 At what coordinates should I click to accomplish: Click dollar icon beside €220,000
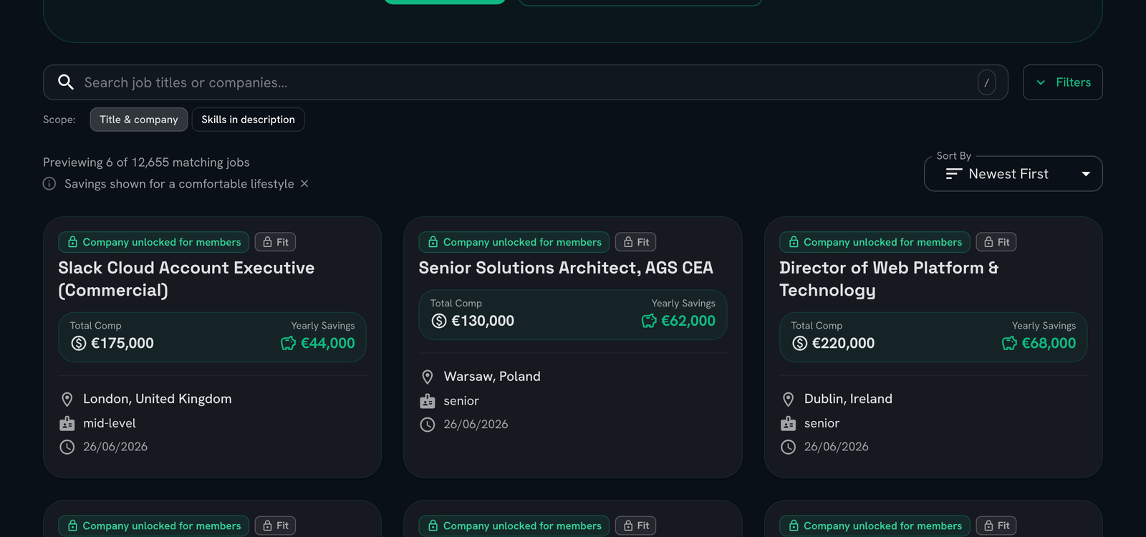(800, 344)
